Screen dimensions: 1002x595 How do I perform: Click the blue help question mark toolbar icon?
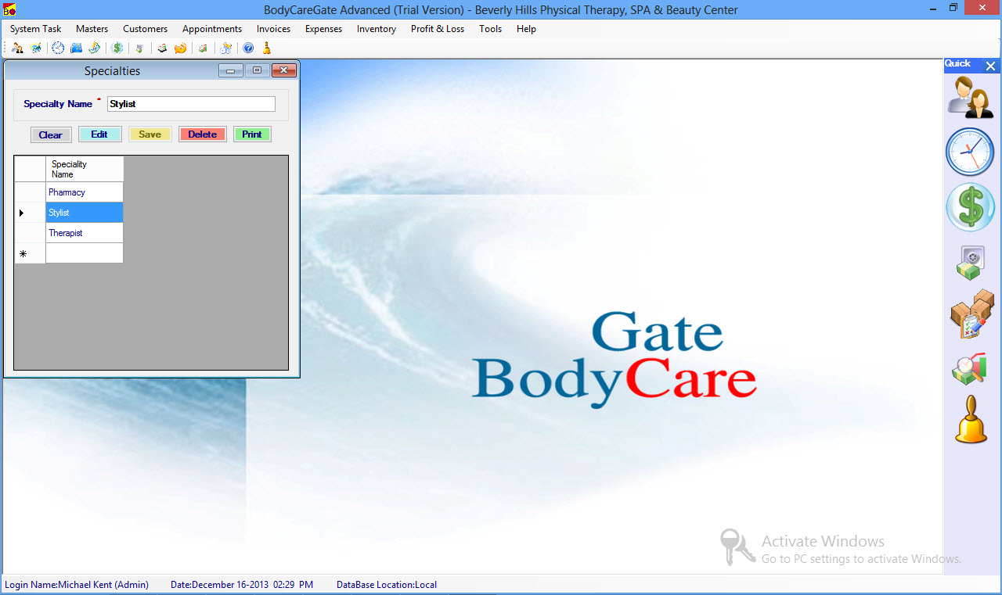pos(248,48)
